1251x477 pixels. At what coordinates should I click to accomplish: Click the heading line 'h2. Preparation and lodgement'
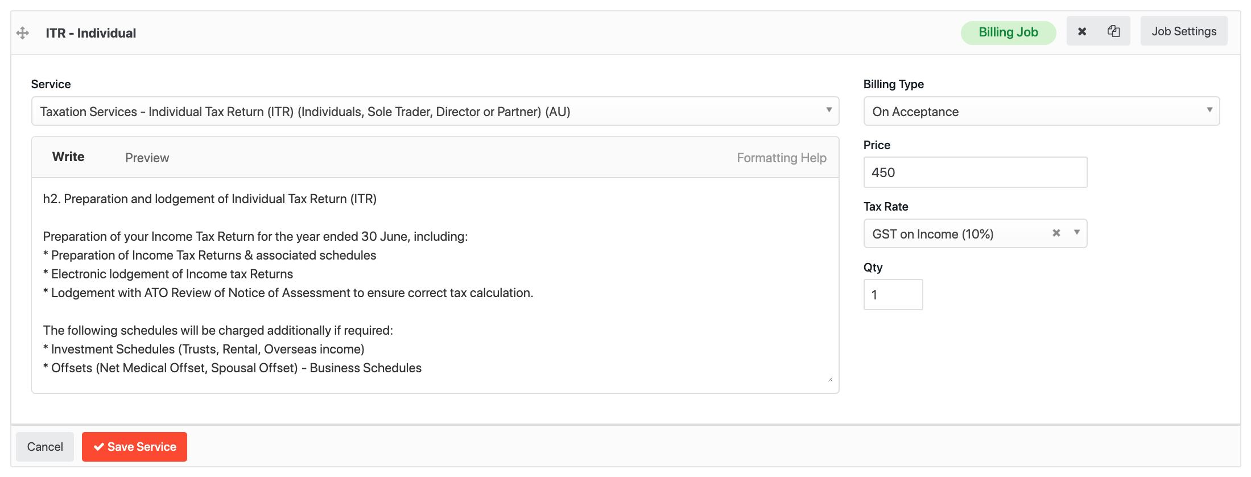pyautogui.click(x=210, y=199)
